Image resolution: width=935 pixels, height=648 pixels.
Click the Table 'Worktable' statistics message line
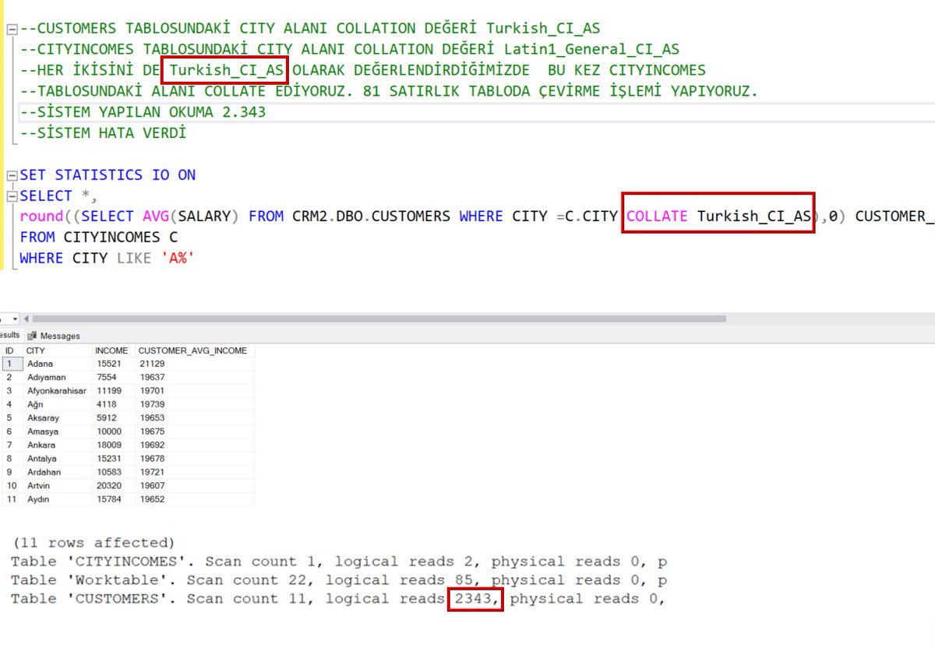(x=339, y=580)
